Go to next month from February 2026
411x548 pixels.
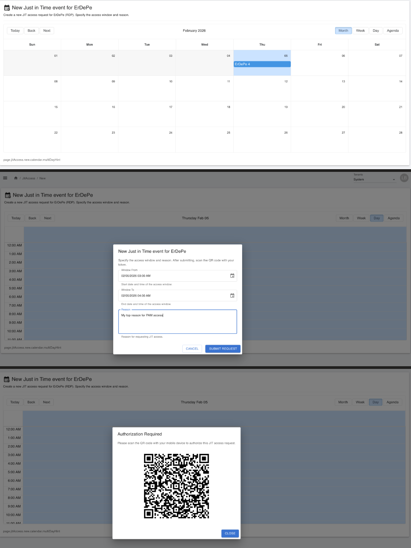[47, 31]
